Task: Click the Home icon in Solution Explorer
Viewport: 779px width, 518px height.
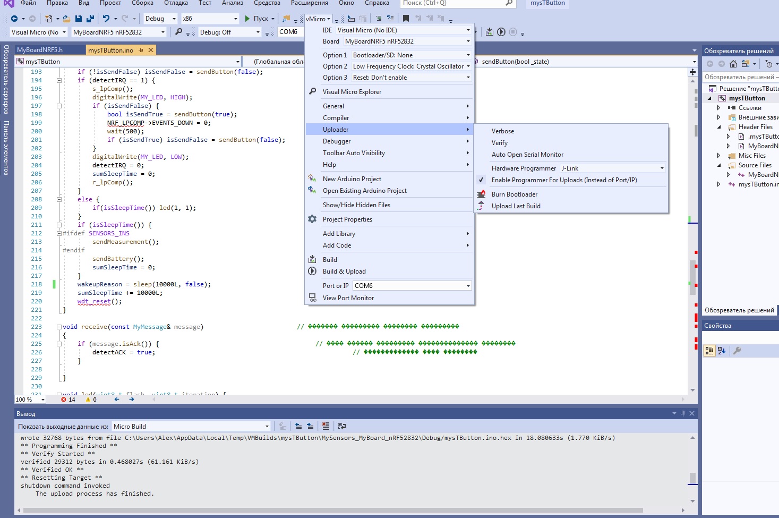Action: [x=733, y=64]
